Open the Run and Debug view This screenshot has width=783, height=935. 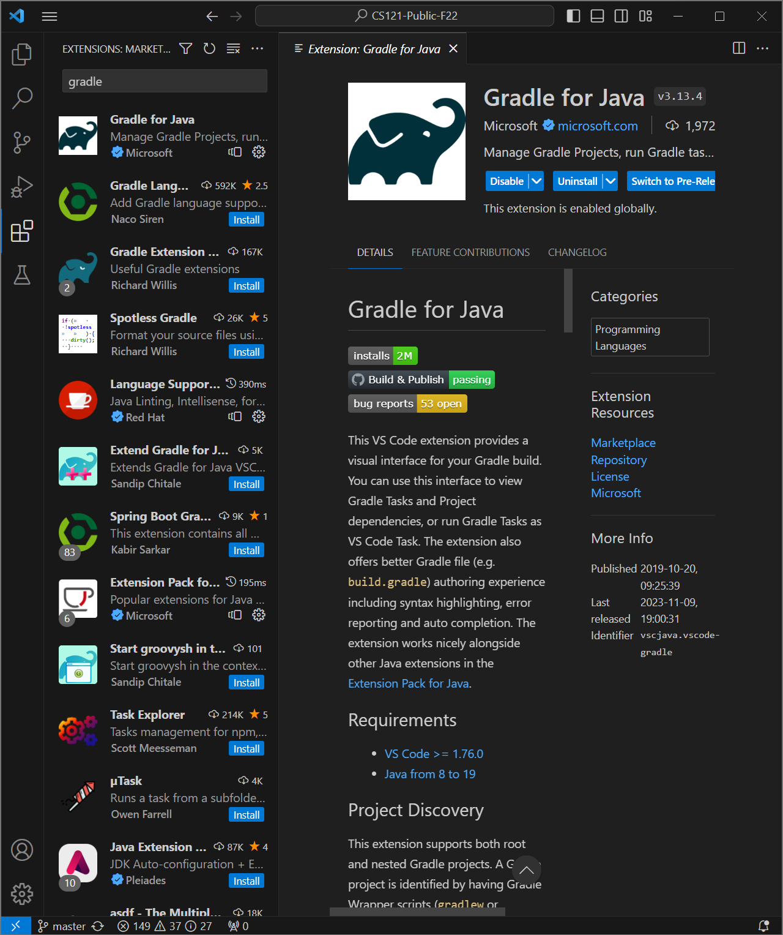[22, 187]
